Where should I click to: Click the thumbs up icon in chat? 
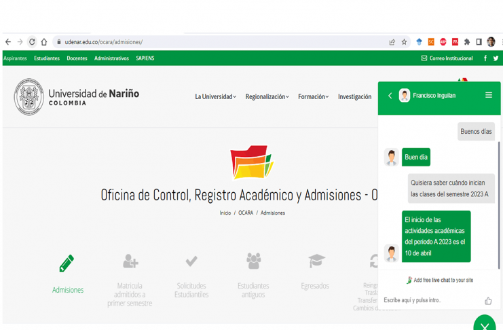coord(488,301)
